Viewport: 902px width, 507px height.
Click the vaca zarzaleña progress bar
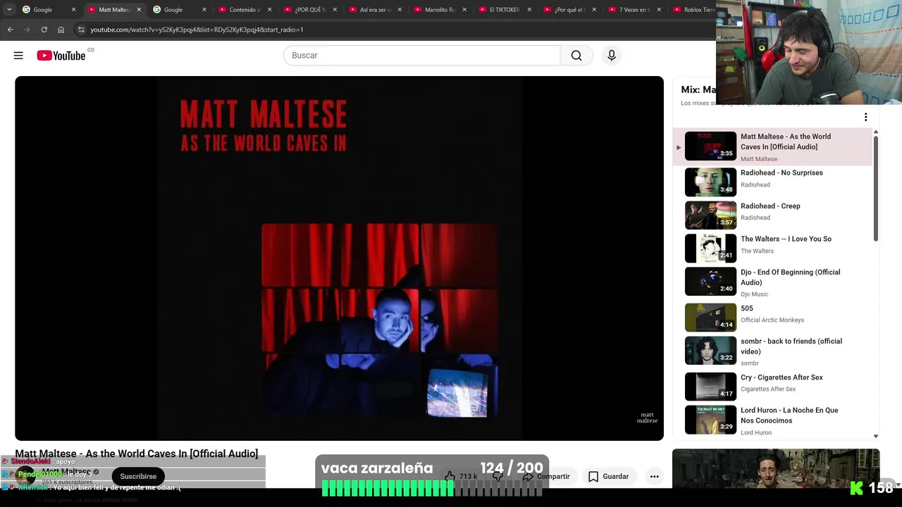pyautogui.click(x=432, y=488)
